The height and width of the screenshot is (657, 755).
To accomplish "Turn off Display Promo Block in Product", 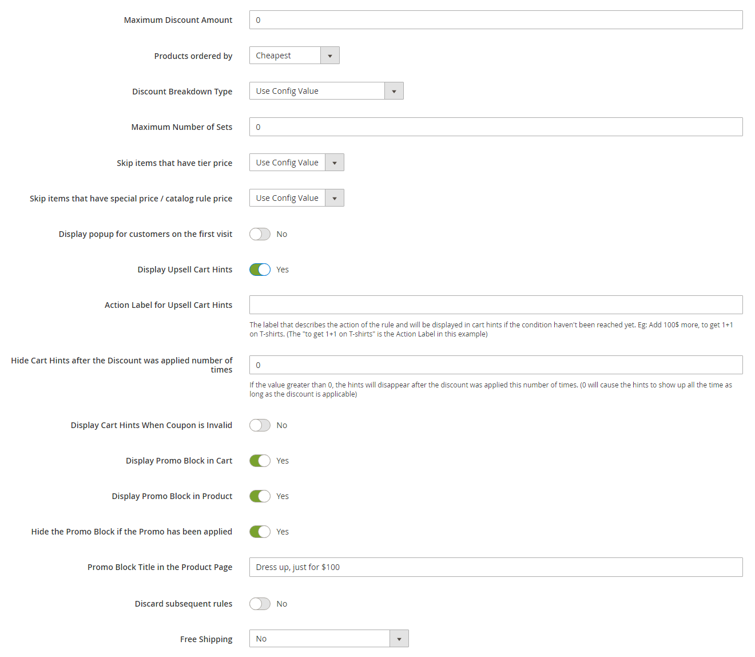I will [x=260, y=496].
